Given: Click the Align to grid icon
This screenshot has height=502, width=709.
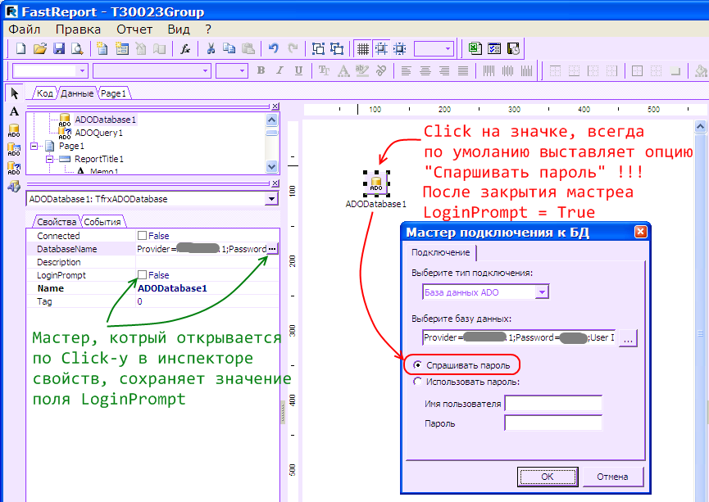Looking at the screenshot, I should tap(381, 48).
